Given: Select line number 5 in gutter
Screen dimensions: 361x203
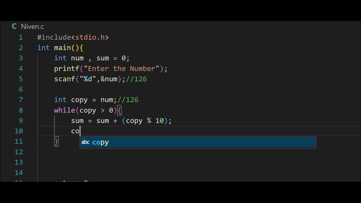Looking at the screenshot, I should 21,79.
